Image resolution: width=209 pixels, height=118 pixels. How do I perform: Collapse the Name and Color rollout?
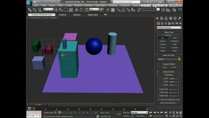[x=169, y=55]
